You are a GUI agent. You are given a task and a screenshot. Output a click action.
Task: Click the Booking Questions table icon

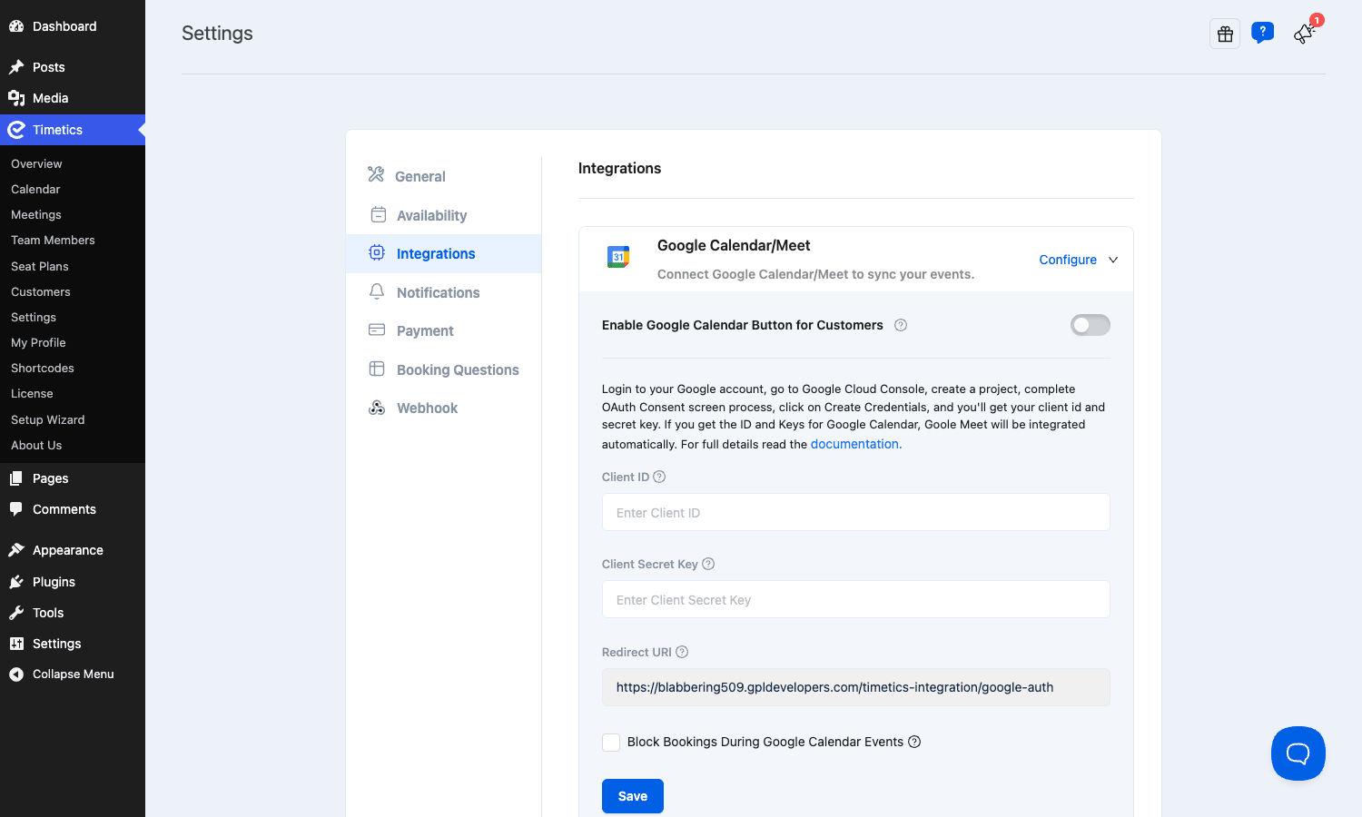click(377, 369)
